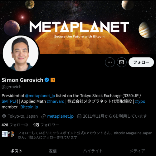Switch to the 返信 replies tab

[53, 151]
